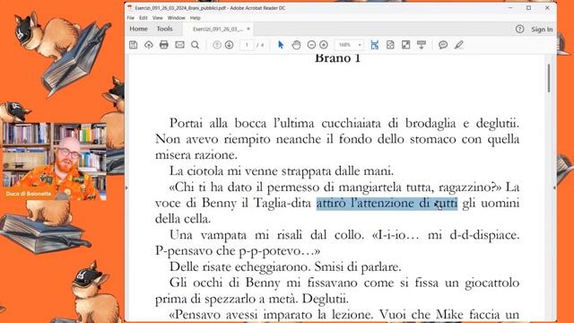Open the Edit menu

143,18
